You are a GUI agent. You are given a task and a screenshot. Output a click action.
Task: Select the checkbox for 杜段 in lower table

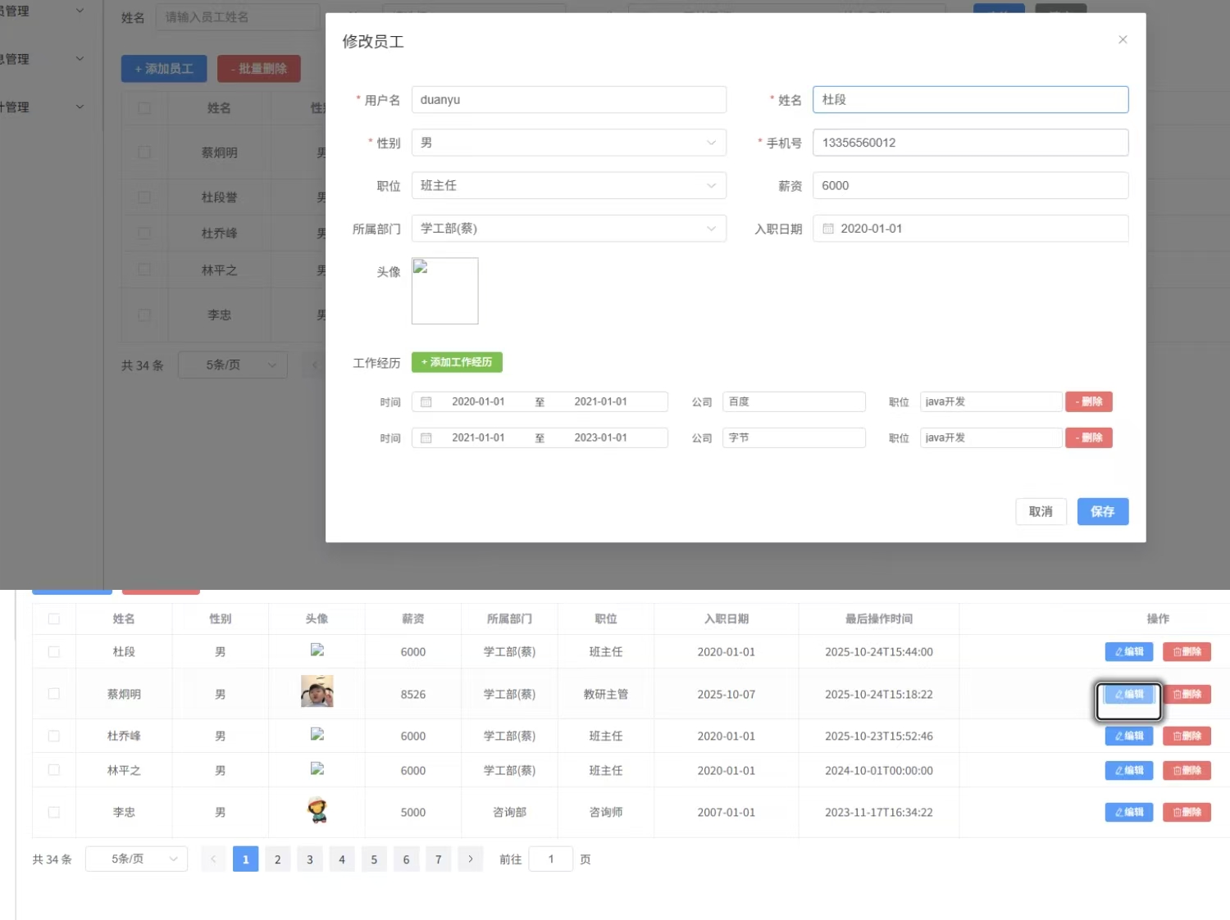(54, 652)
